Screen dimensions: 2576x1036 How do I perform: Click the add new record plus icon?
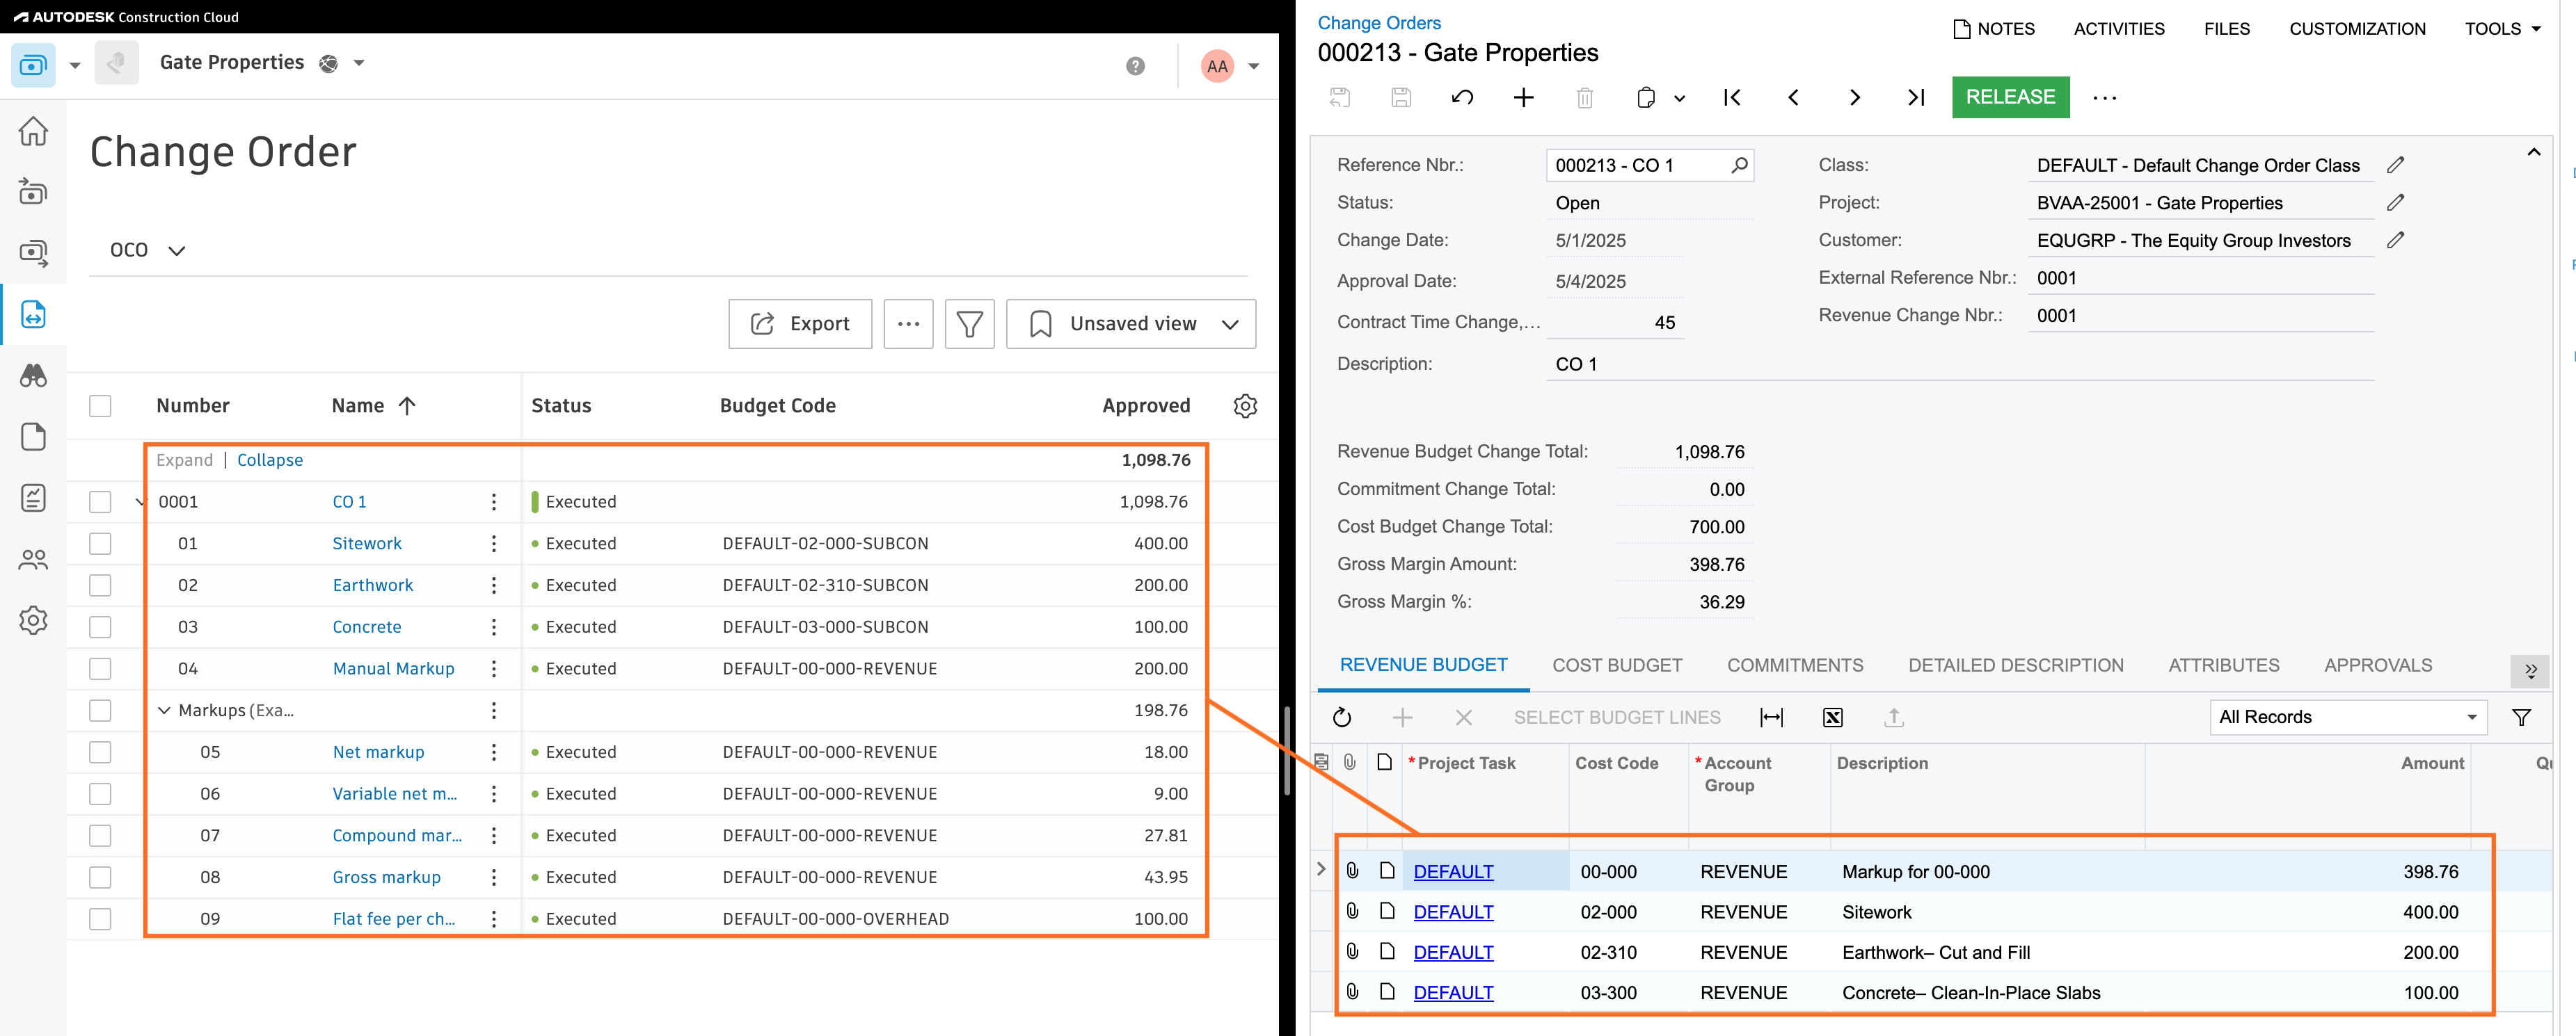(x=1523, y=97)
